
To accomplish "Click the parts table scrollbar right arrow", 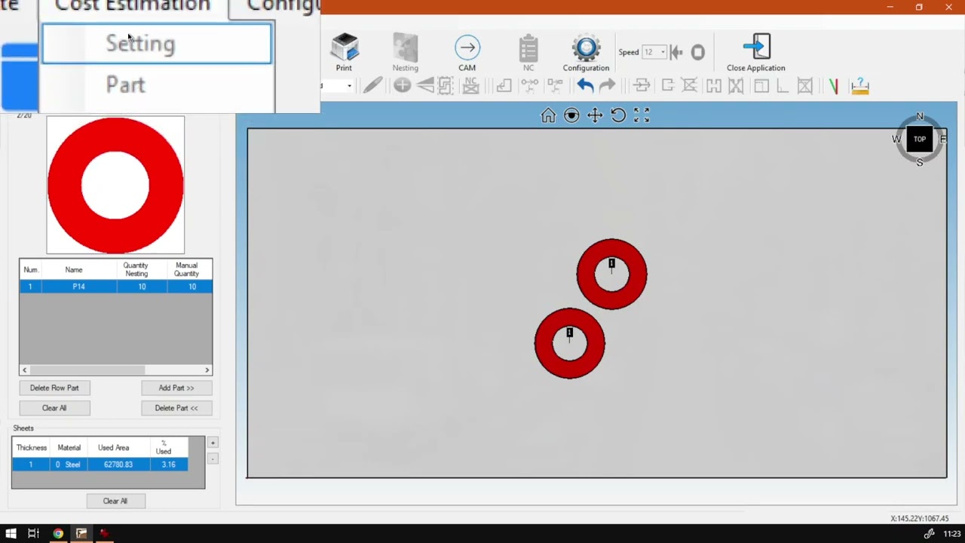I will pyautogui.click(x=207, y=370).
